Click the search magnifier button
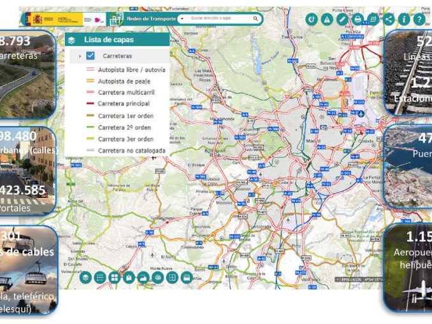The width and height of the screenshot is (432, 324). (256, 19)
